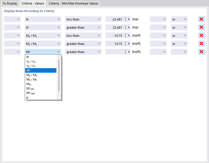209x163 pixels.
Task: Increase the -22.481 value with spinner
Action: [x=126, y=18]
